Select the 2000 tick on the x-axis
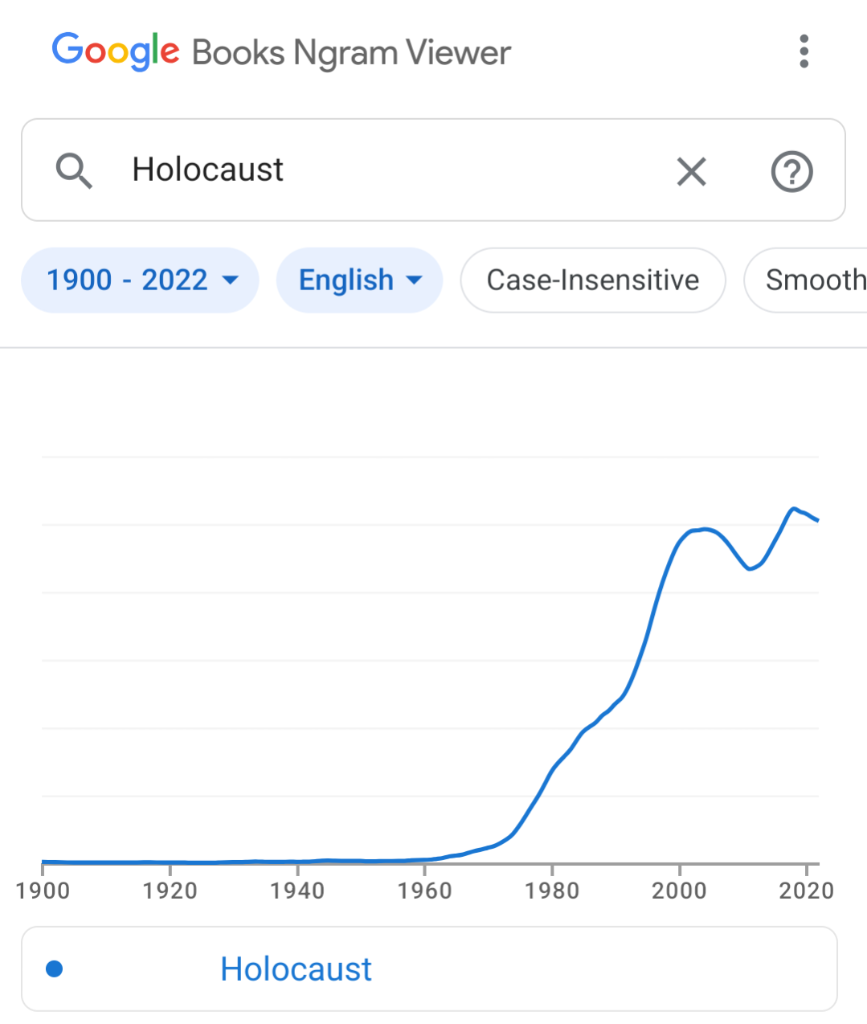The height and width of the screenshot is (1024, 867). 679,890
